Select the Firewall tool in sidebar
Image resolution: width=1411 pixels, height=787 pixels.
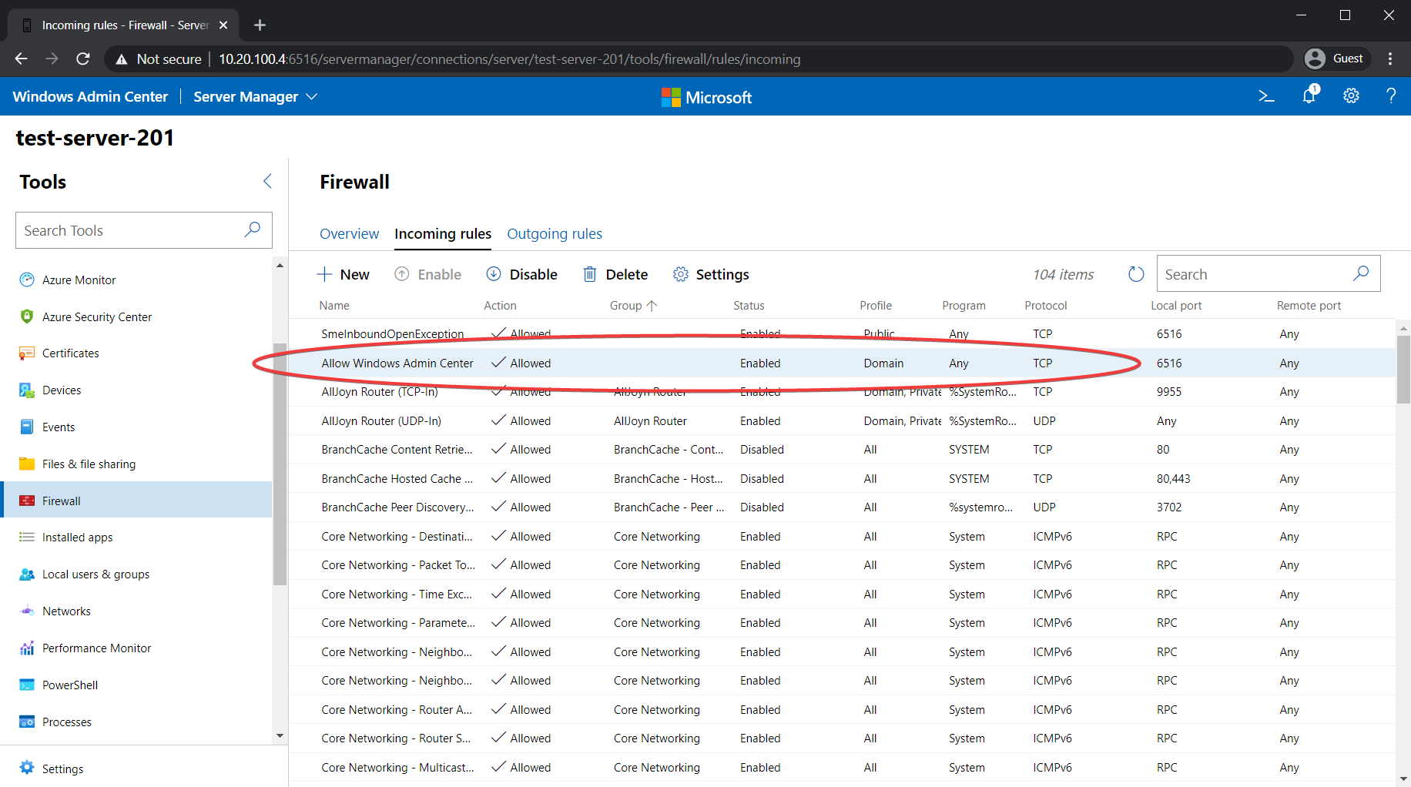click(136, 501)
